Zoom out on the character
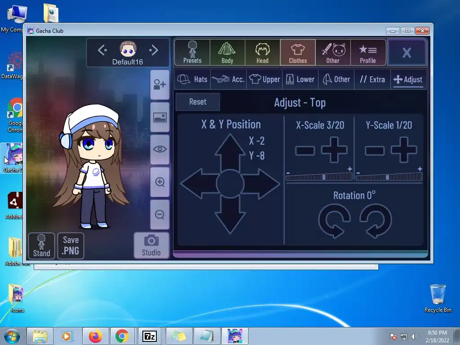Viewport: 460px width, 345px height. tap(159, 214)
